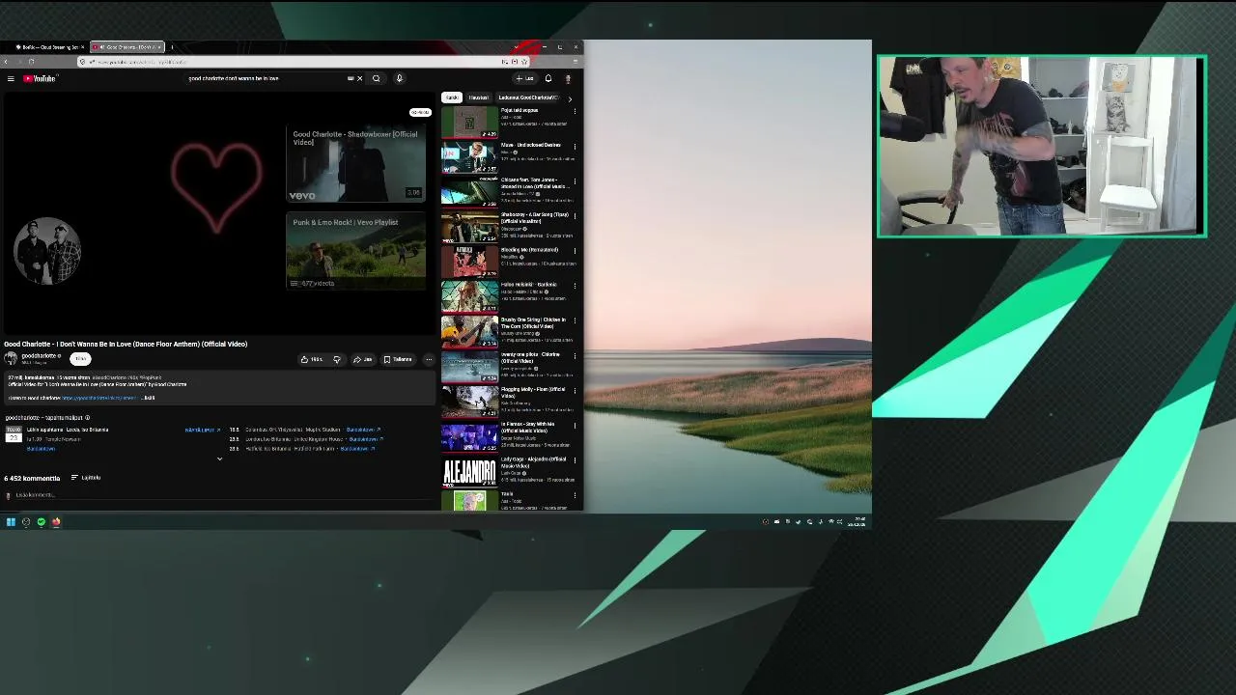Open more actions next to Tallenna
1236x695 pixels.
tap(429, 359)
